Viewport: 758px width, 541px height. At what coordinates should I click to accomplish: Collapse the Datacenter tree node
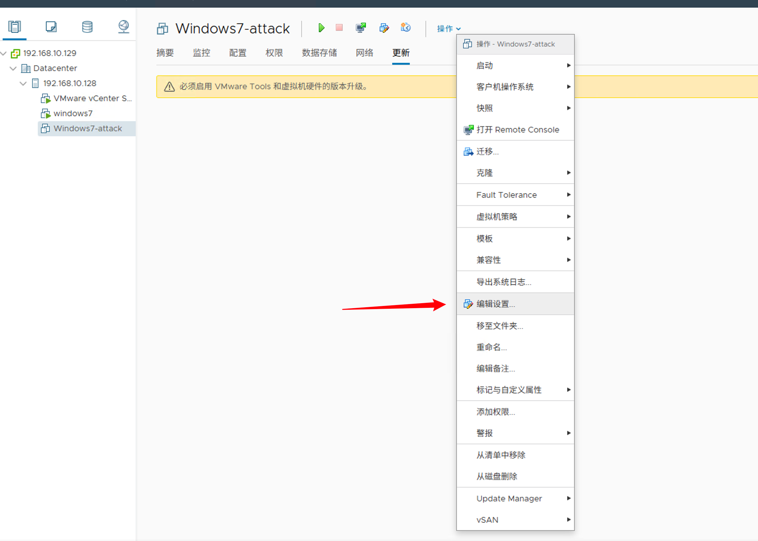click(13, 68)
